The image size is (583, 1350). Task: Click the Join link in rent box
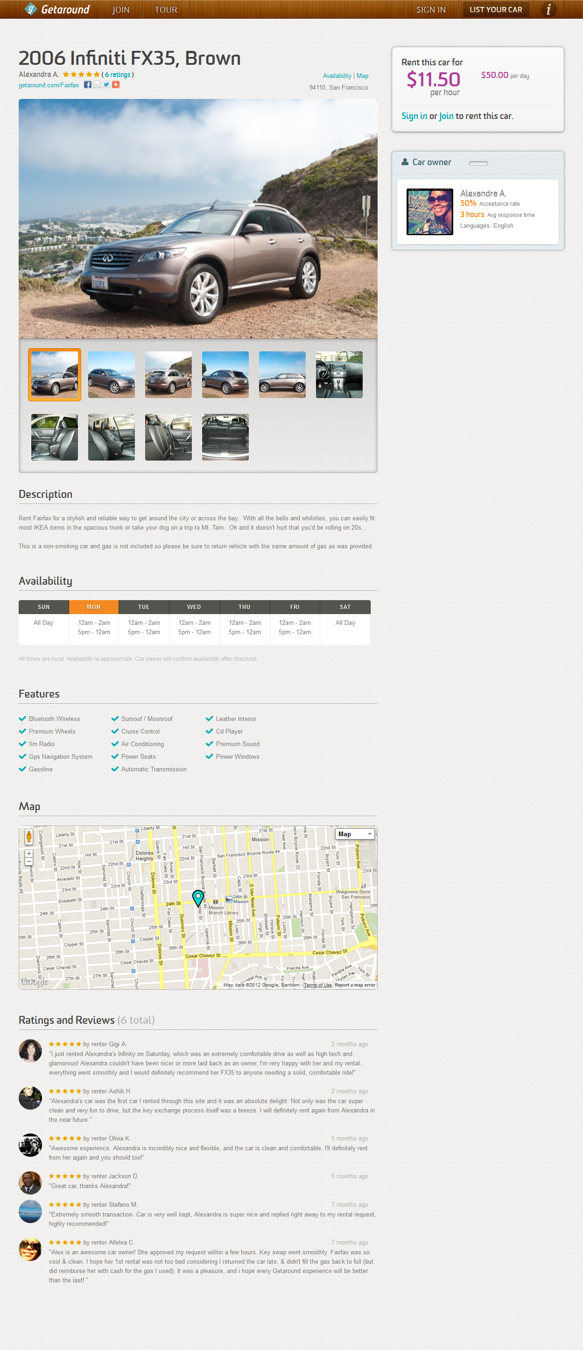(446, 116)
